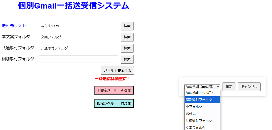Click the キャンセル button
Image resolution: width=272 pixels, height=130 pixels.
pyautogui.click(x=249, y=86)
